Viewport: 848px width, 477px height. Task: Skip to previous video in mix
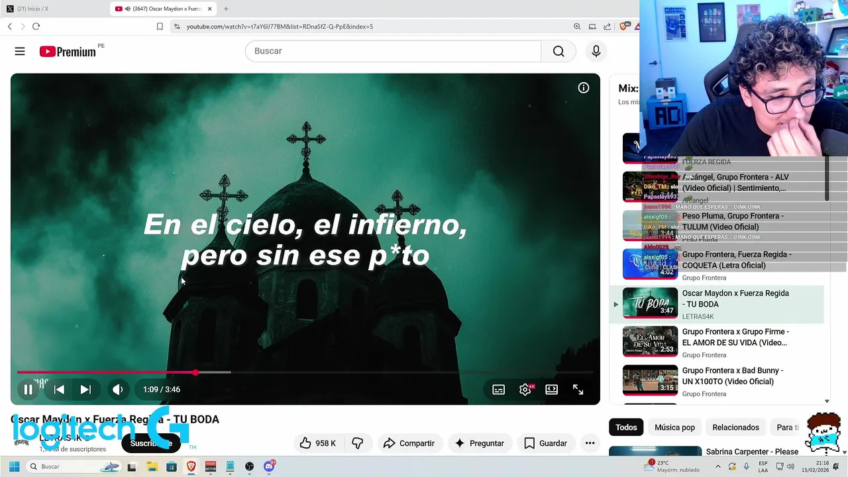[59, 390]
